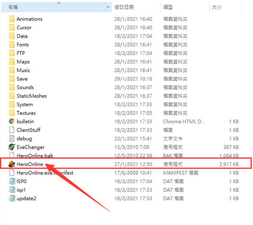Select the isp1 DAT file icon
This screenshot has width=253, height=225.
(x=12, y=190)
